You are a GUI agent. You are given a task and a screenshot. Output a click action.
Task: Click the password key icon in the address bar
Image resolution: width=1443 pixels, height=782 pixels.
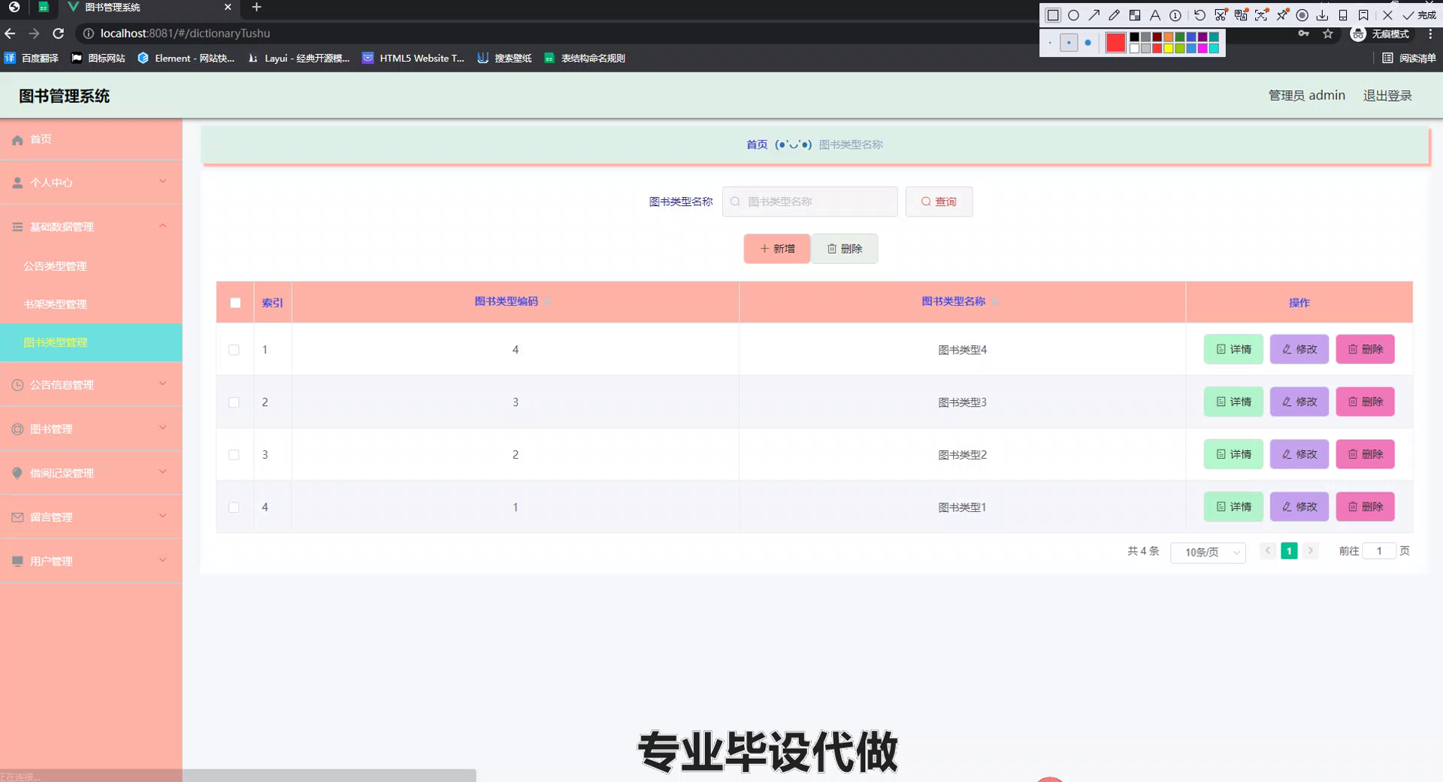click(1304, 34)
